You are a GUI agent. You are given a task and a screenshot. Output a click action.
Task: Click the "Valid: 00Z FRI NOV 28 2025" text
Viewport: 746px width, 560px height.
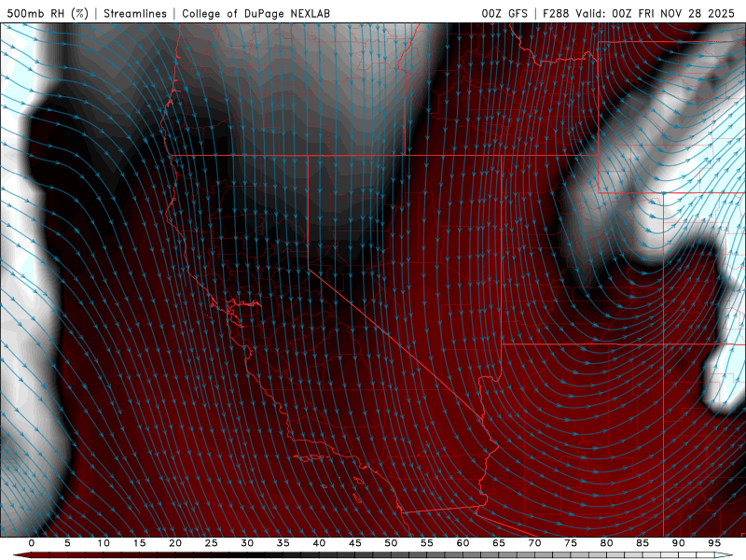[x=656, y=13]
